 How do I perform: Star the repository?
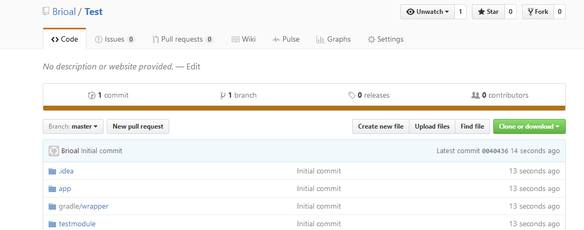tap(488, 12)
